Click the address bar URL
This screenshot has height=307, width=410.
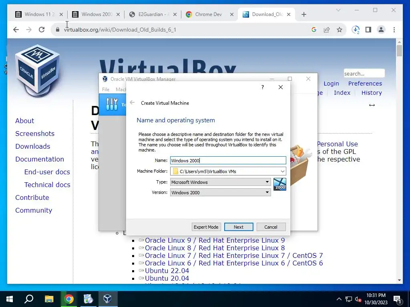point(120,30)
